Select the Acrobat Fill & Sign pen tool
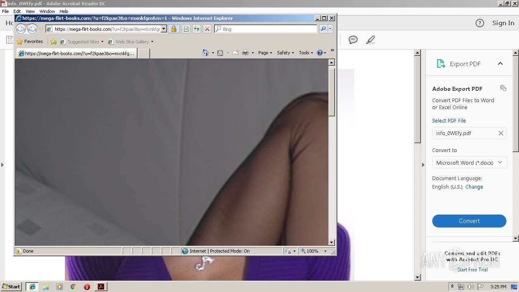Viewport: 519px width, 292px height. (370, 40)
